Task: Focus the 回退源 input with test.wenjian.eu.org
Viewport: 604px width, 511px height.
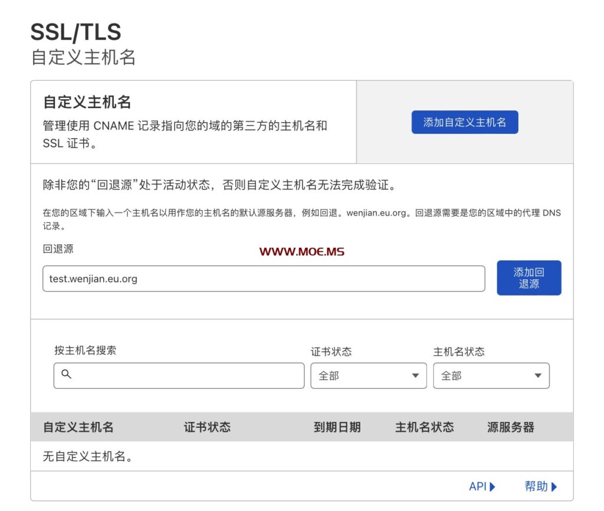Action: click(x=263, y=279)
